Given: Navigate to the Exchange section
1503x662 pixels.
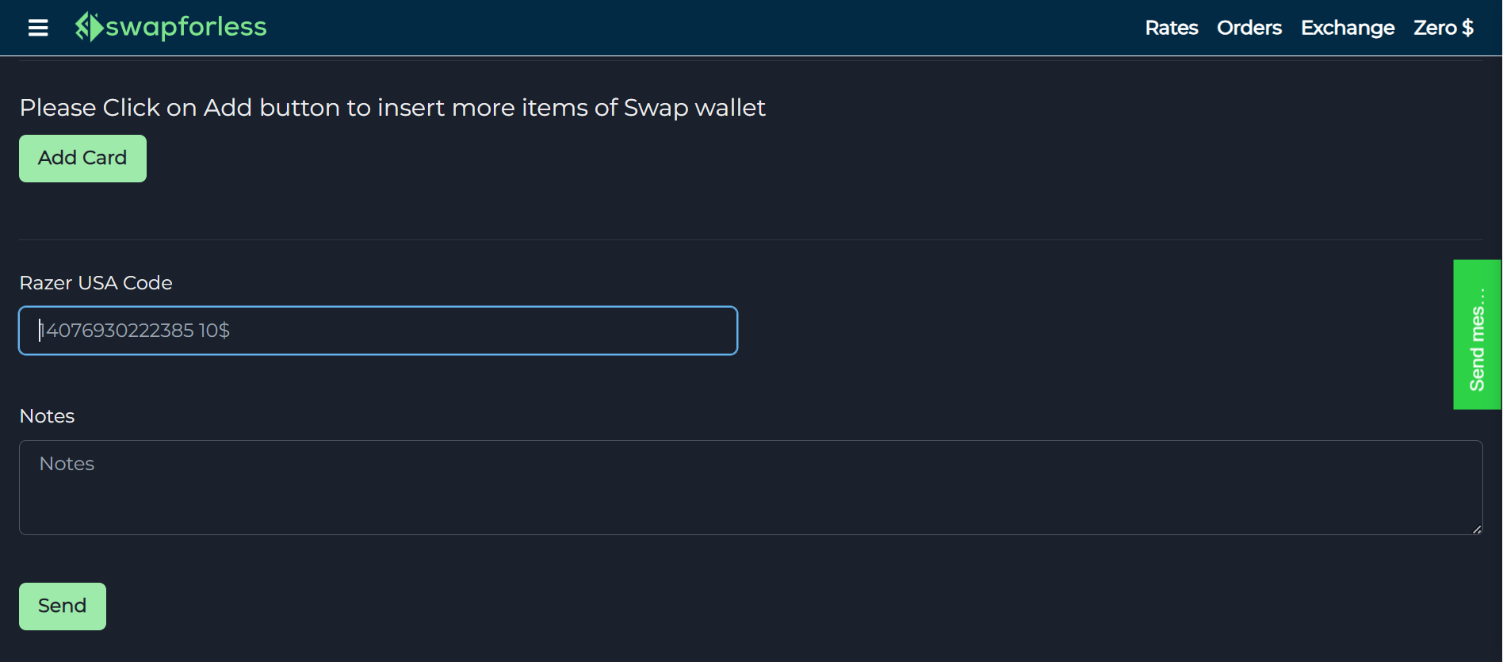Looking at the screenshot, I should point(1347,28).
